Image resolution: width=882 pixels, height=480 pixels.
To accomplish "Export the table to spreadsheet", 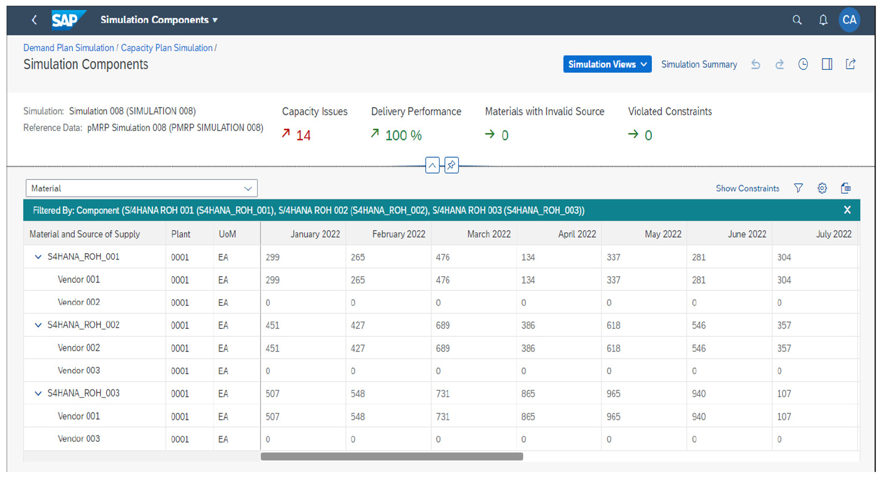I will 846,188.
